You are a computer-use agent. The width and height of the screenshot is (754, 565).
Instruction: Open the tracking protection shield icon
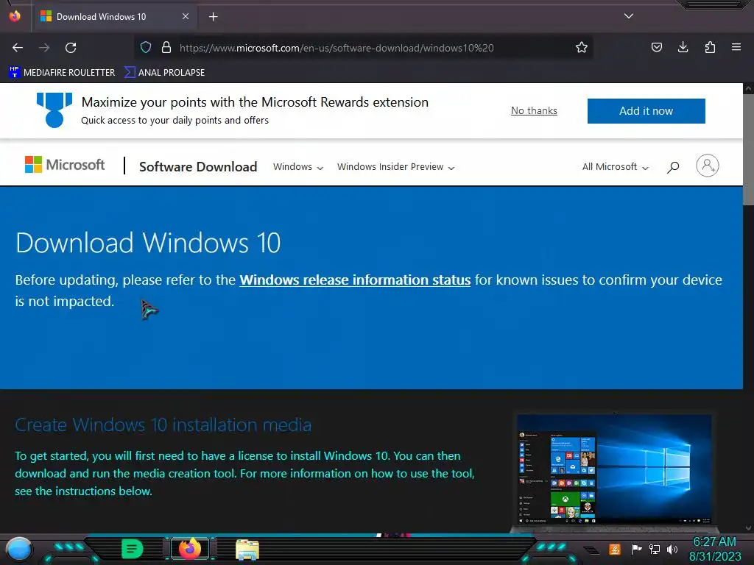[146, 47]
